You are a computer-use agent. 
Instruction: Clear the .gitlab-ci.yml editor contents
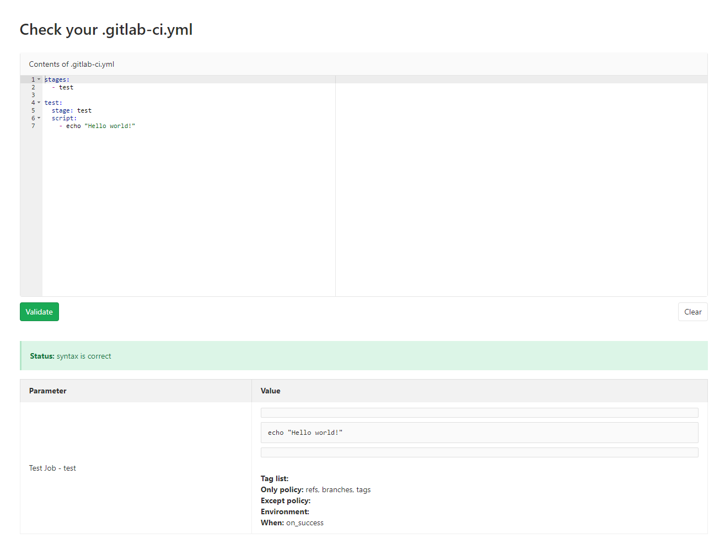point(692,311)
